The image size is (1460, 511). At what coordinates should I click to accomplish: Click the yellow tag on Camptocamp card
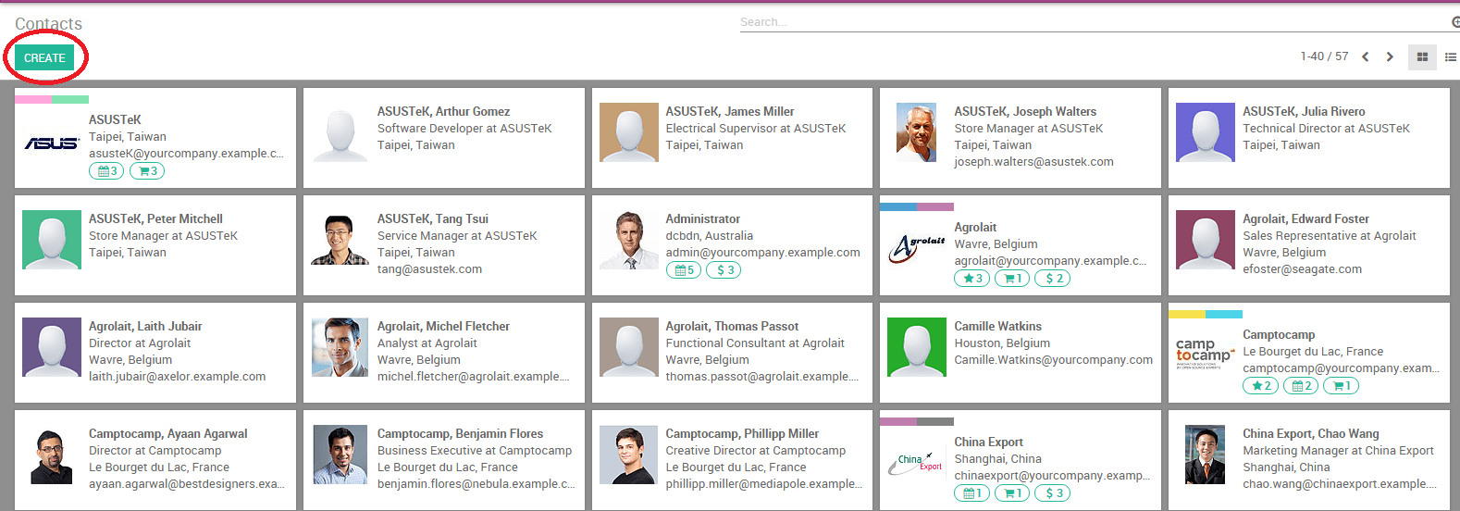tap(1187, 315)
